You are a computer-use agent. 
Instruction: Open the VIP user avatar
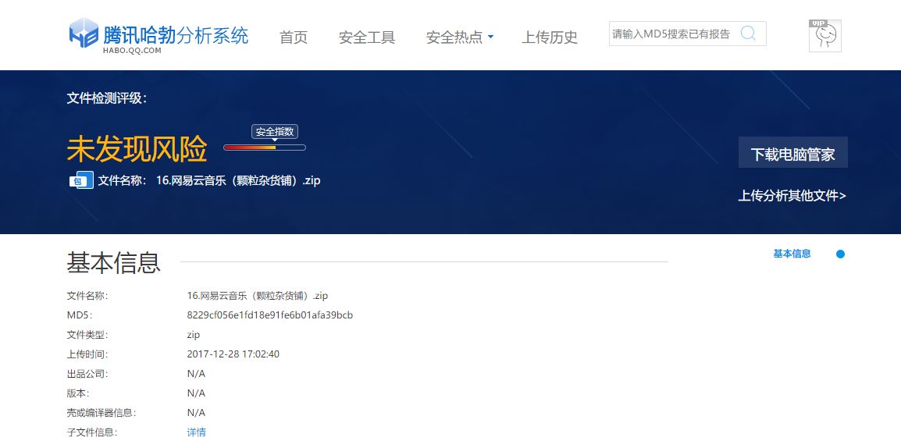click(x=825, y=36)
